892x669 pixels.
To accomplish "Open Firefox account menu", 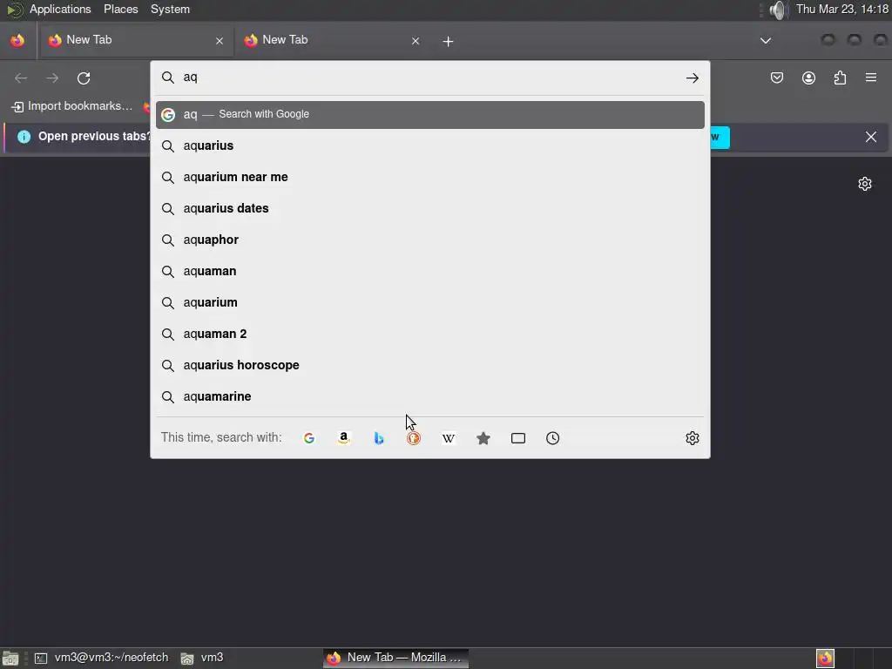I will click(x=808, y=78).
